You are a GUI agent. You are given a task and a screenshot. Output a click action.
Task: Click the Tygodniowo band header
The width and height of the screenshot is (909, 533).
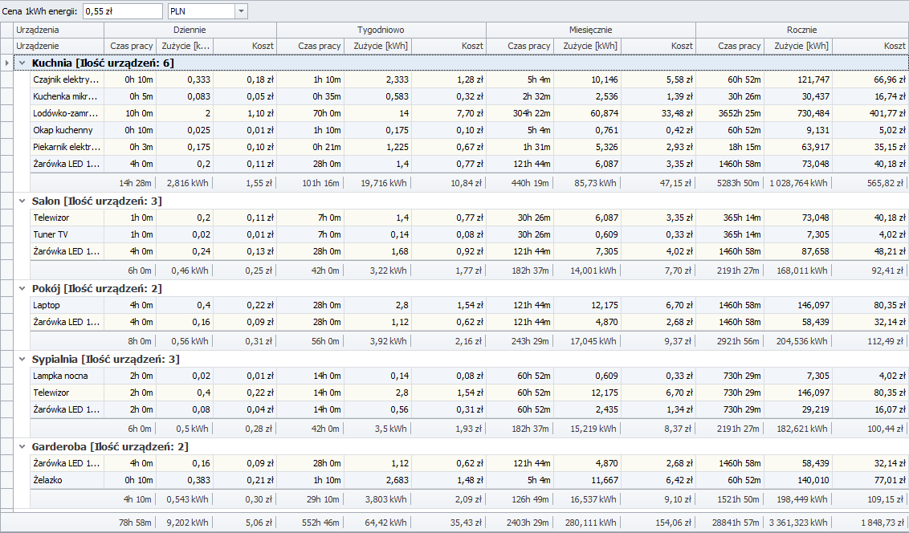381,30
